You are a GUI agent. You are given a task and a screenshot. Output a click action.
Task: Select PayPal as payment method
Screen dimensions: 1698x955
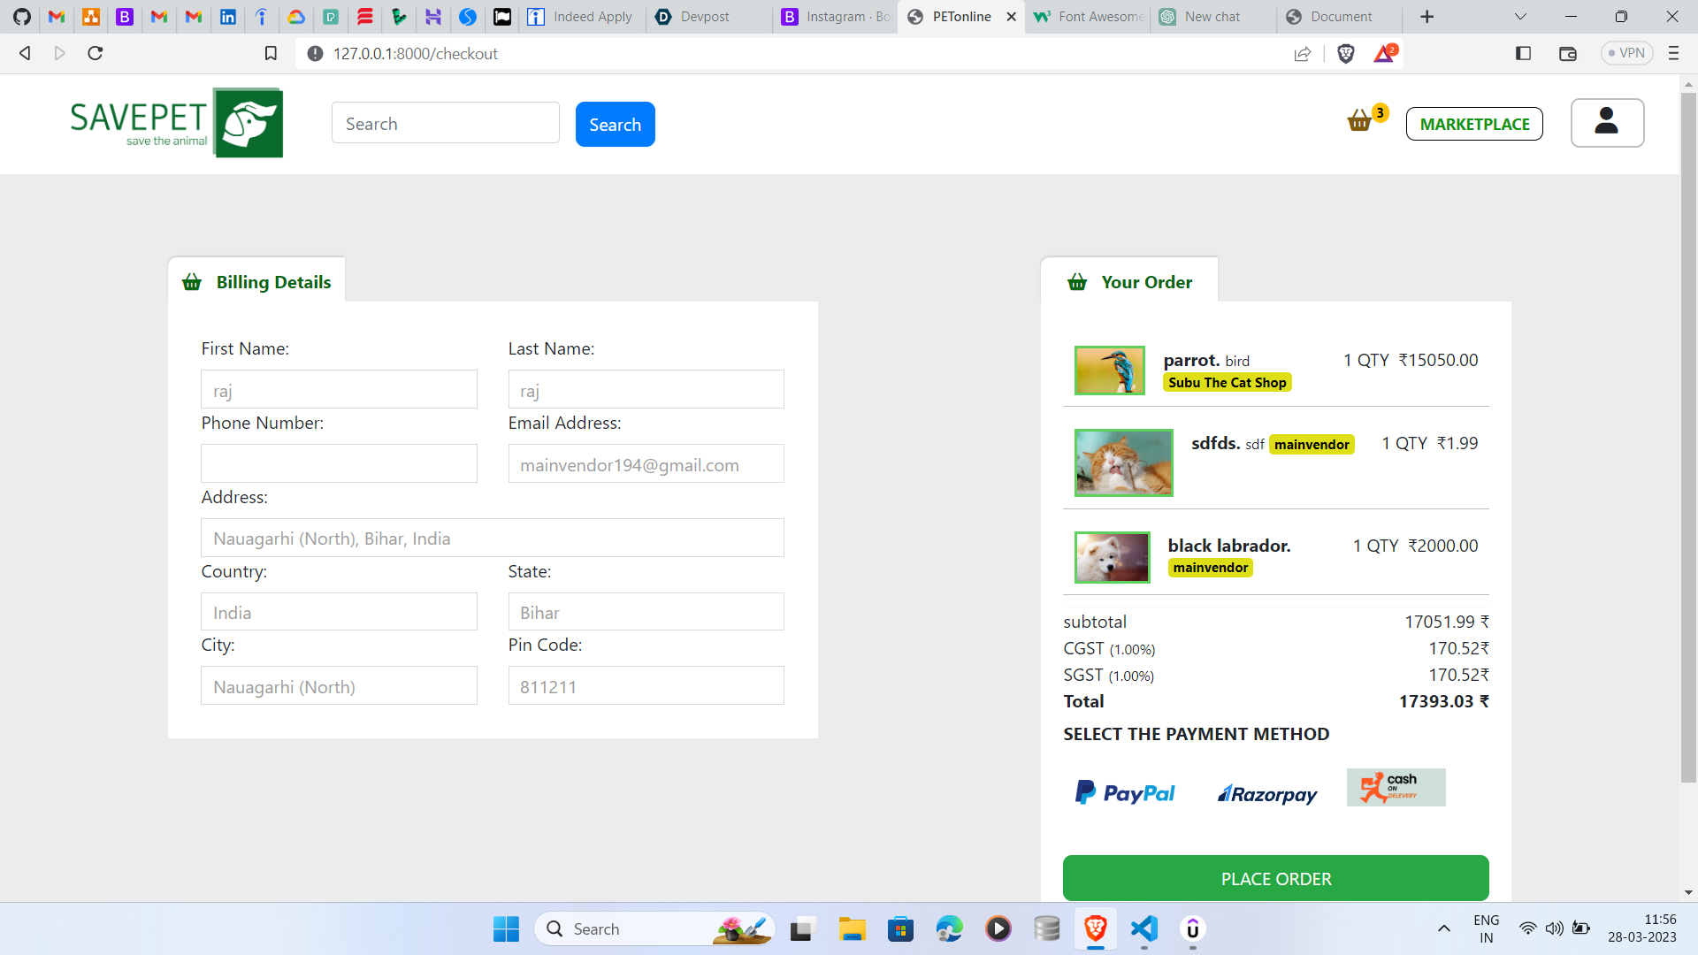click(1124, 791)
